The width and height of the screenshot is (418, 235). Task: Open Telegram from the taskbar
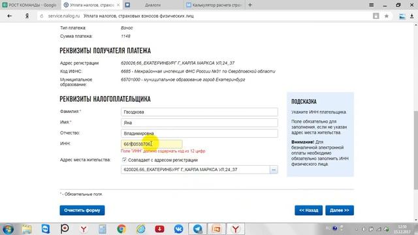coord(198,229)
